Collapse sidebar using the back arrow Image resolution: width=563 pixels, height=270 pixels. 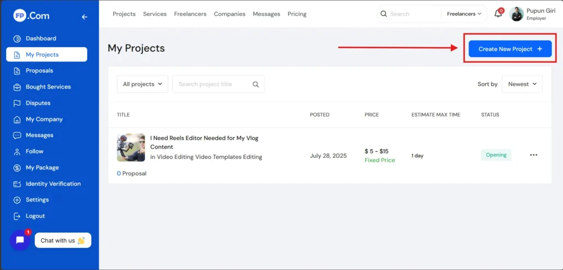tap(84, 17)
